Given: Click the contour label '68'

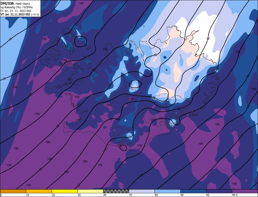Looking at the screenshot, I should click(248, 106).
